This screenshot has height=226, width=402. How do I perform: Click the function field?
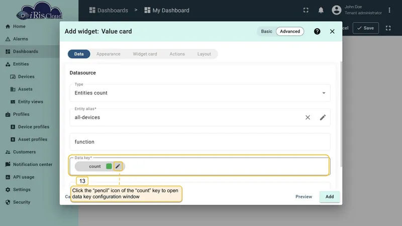point(200,142)
